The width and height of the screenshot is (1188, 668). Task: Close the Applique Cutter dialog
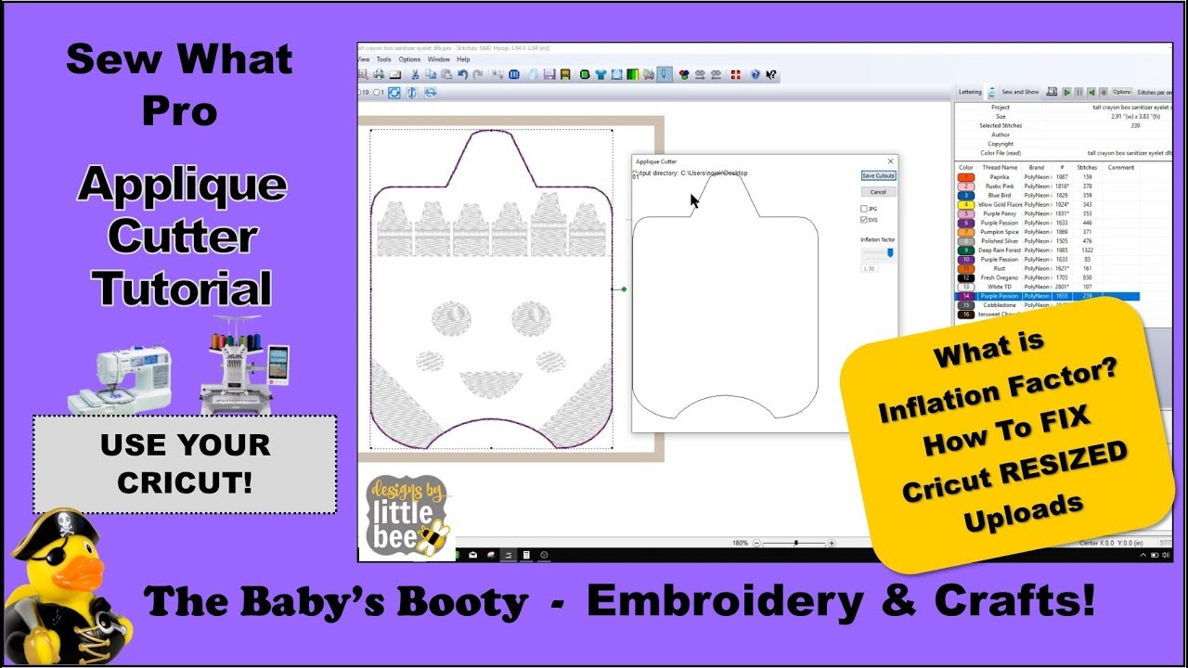click(x=890, y=161)
